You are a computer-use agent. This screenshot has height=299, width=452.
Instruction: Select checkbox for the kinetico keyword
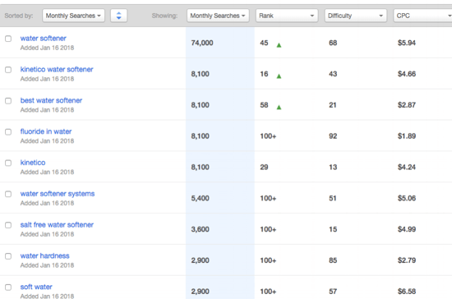8,163
